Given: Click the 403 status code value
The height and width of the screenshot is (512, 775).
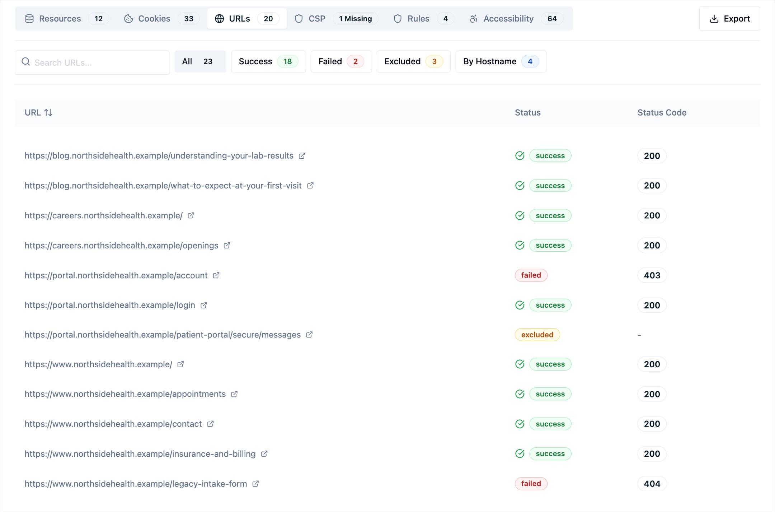Looking at the screenshot, I should point(652,275).
